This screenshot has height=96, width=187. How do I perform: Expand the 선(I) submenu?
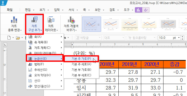[45, 81]
